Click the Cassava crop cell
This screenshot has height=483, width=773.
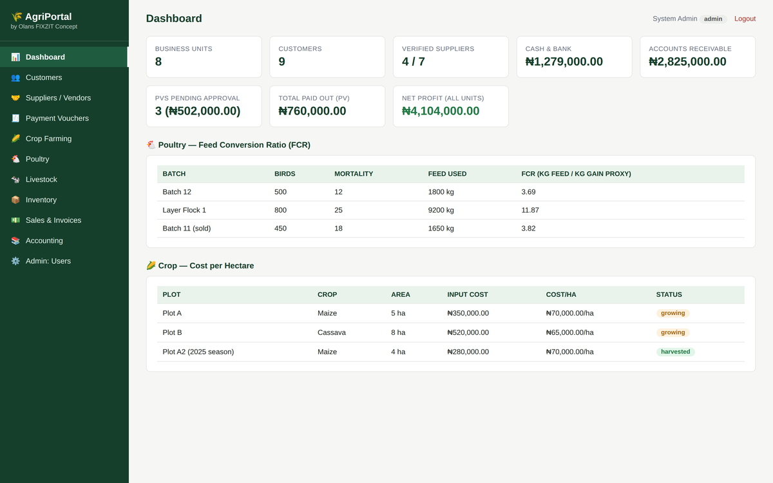332,332
